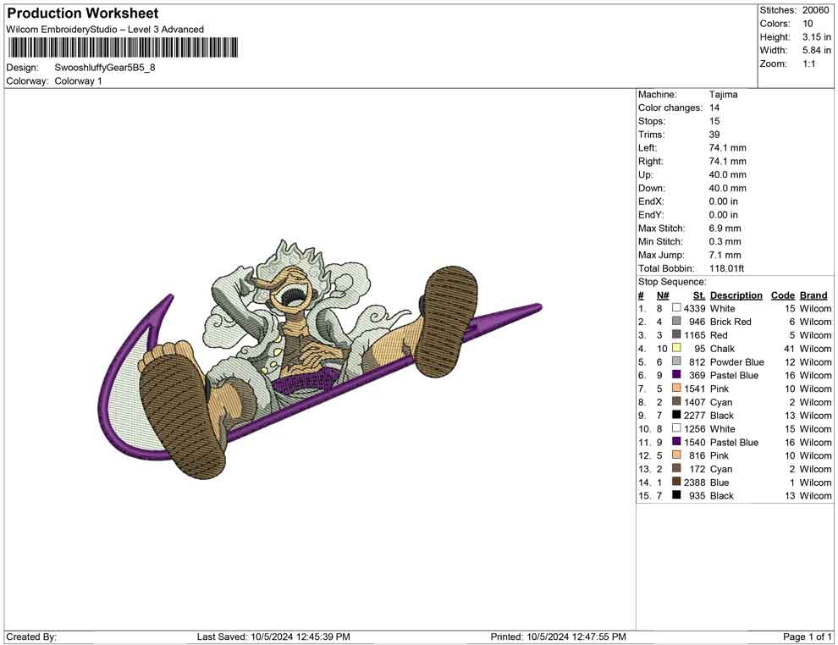Click the 'Page 1 of 1' indicator
The width and height of the screenshot is (838, 645).
point(807,637)
